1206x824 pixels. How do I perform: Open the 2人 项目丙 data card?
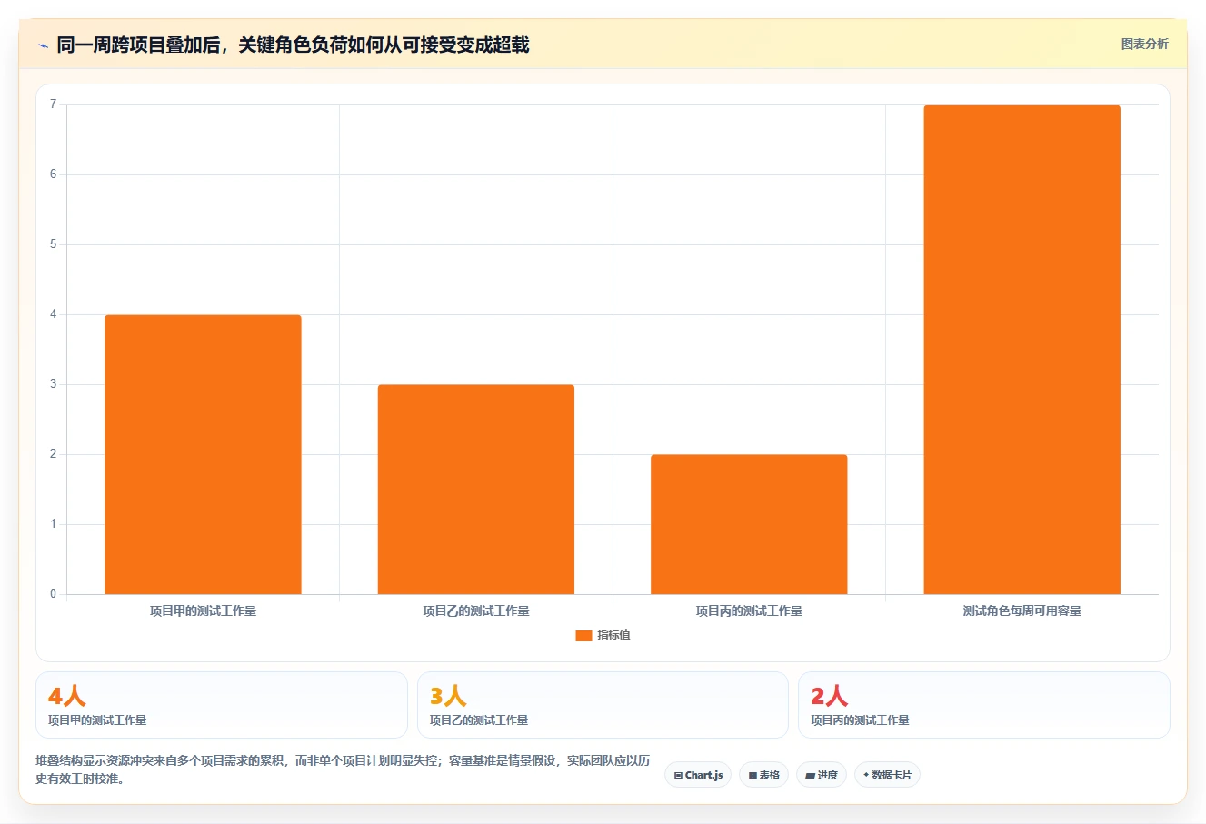983,705
